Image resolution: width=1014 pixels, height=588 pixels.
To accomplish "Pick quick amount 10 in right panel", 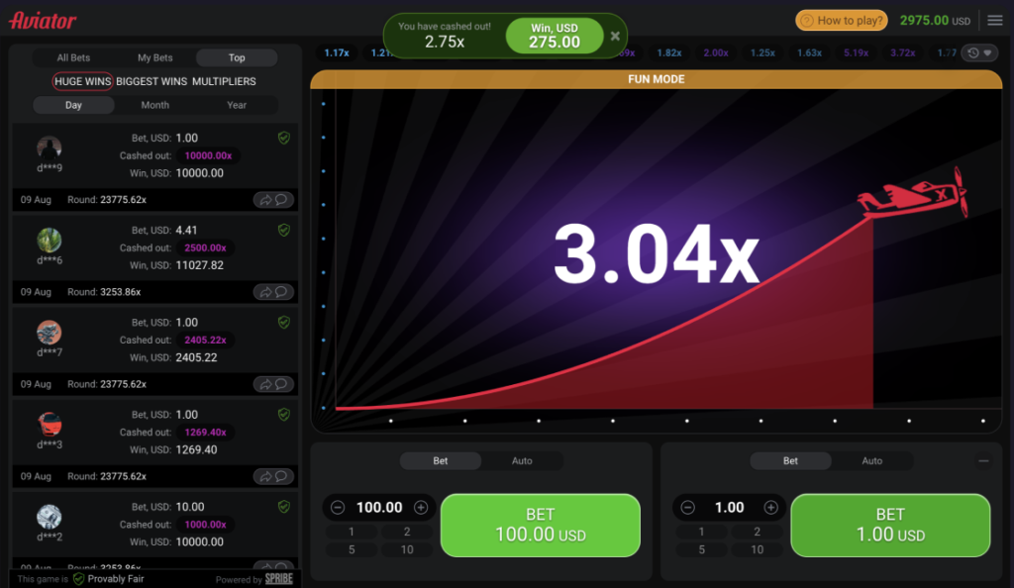I will [757, 549].
